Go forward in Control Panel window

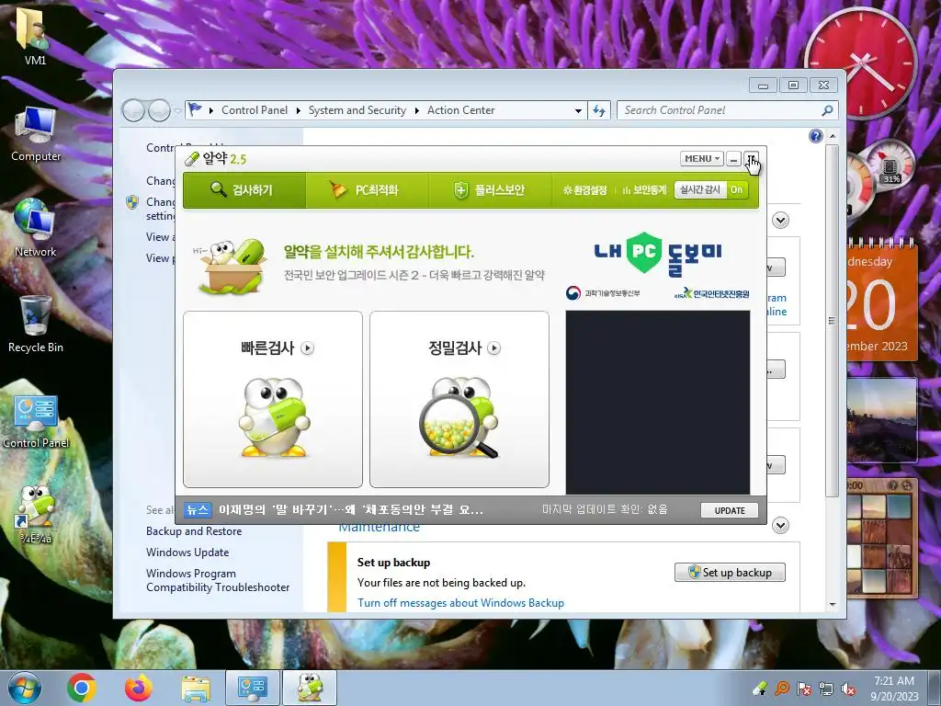[x=159, y=110]
